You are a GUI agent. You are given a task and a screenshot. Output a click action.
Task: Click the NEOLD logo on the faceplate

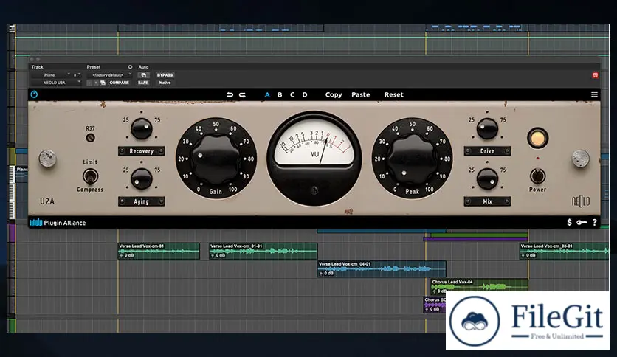tap(581, 201)
